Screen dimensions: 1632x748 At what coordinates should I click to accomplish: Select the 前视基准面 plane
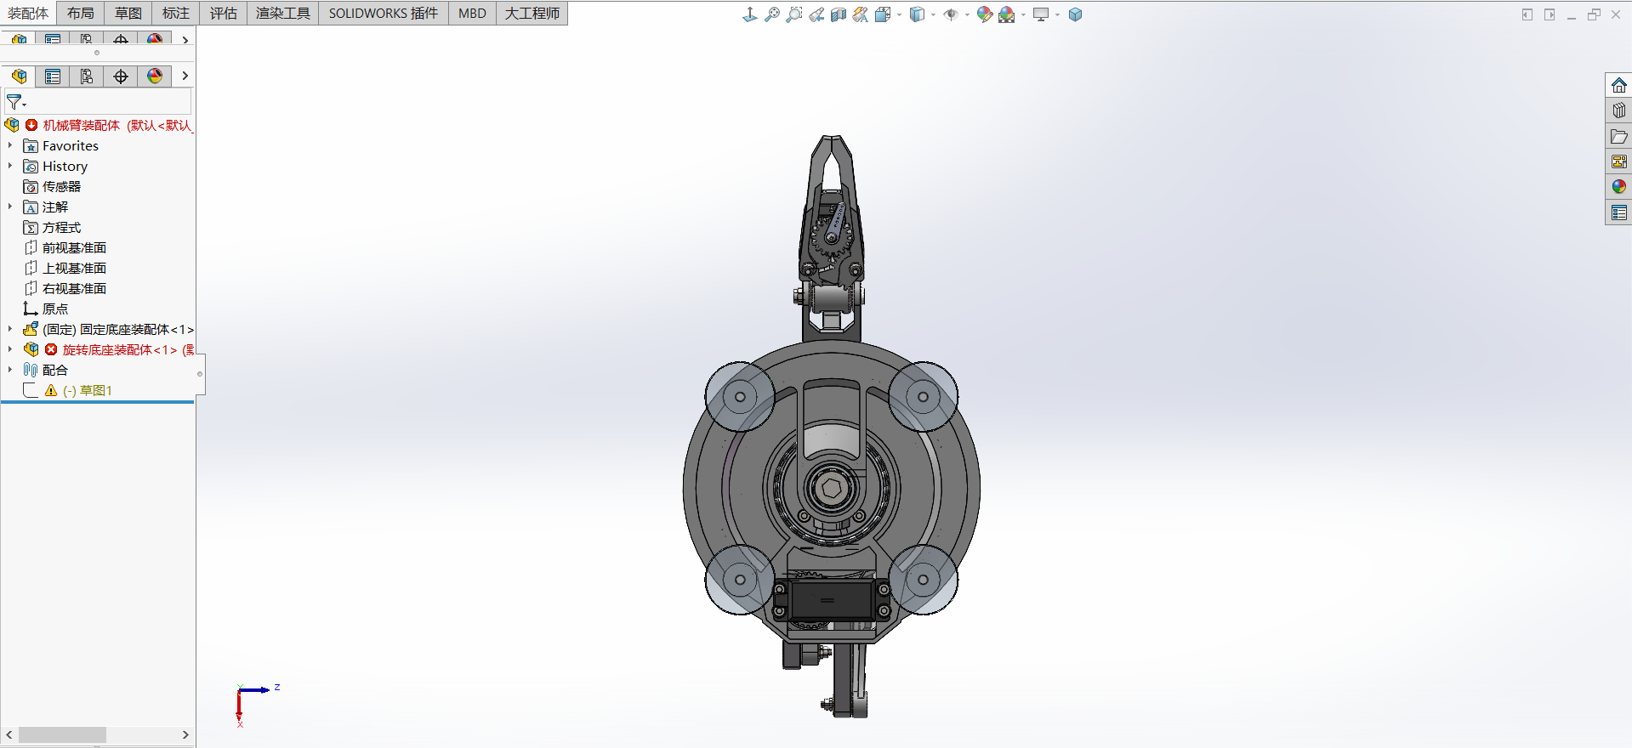click(75, 247)
